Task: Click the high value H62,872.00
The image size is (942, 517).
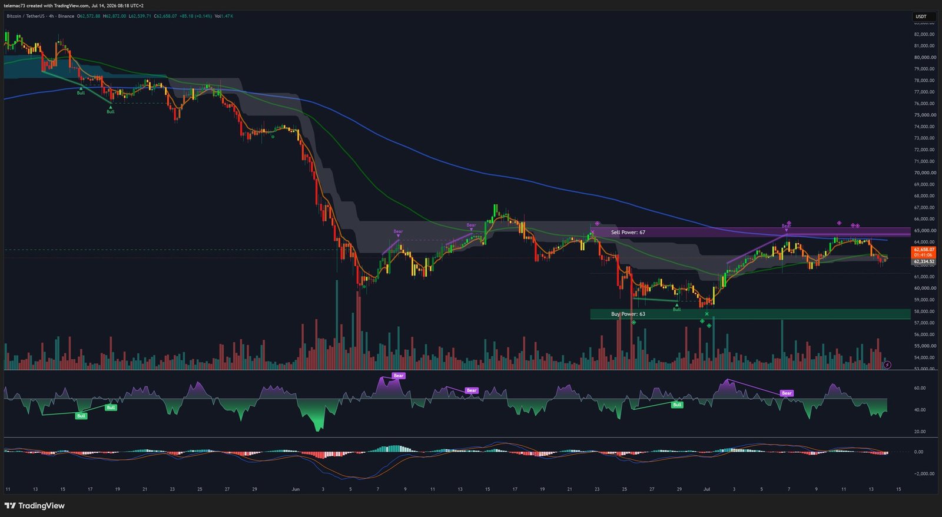Action: click(x=114, y=16)
